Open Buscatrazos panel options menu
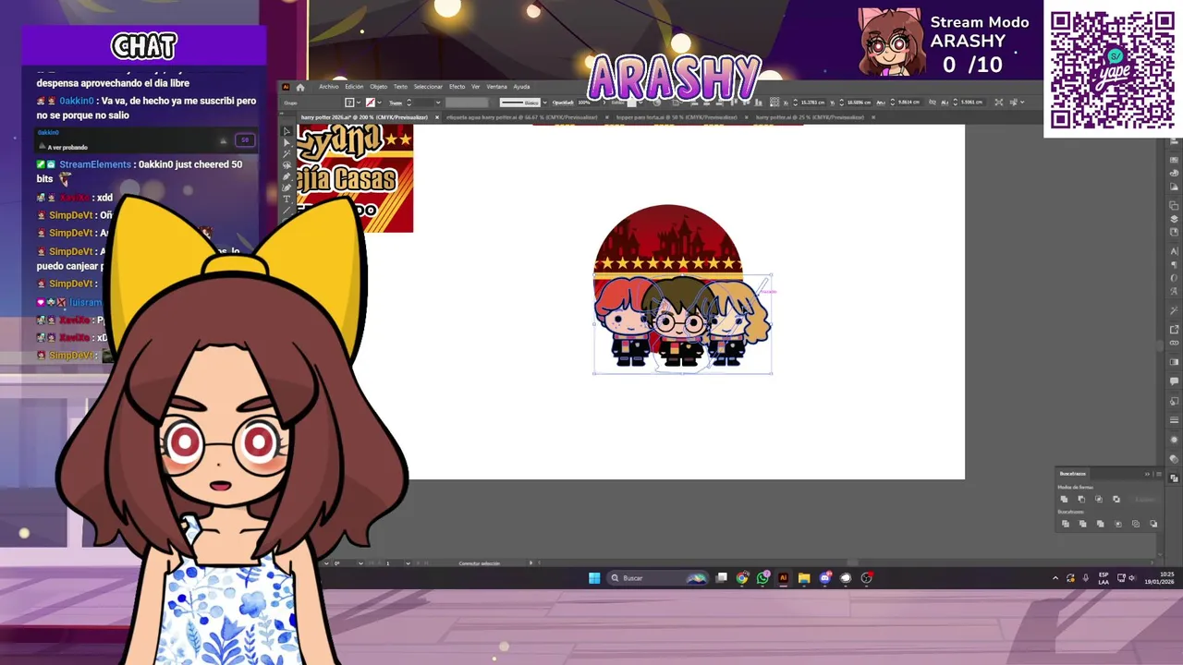This screenshot has height=665, width=1183. click(x=1159, y=474)
